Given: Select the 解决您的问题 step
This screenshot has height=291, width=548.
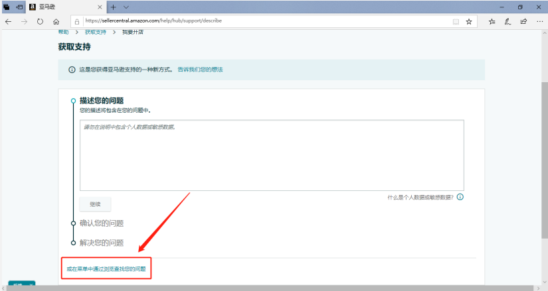Looking at the screenshot, I should tap(102, 243).
